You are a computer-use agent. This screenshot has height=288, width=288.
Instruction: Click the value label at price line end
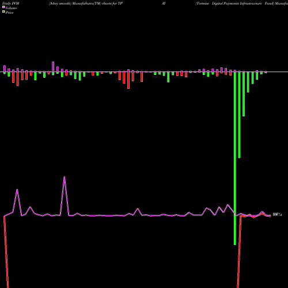[x=277, y=215]
